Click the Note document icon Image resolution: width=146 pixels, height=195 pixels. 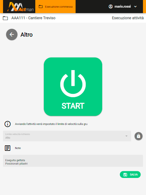8,148
